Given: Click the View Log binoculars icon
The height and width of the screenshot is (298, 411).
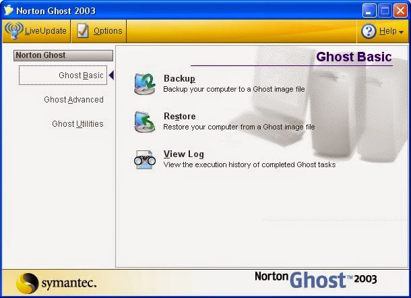Looking at the screenshot, I should click(145, 159).
